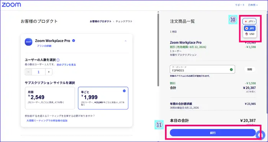
Task: Click the 次回の課金日 8月 22, 2026 text
Action: point(184,108)
